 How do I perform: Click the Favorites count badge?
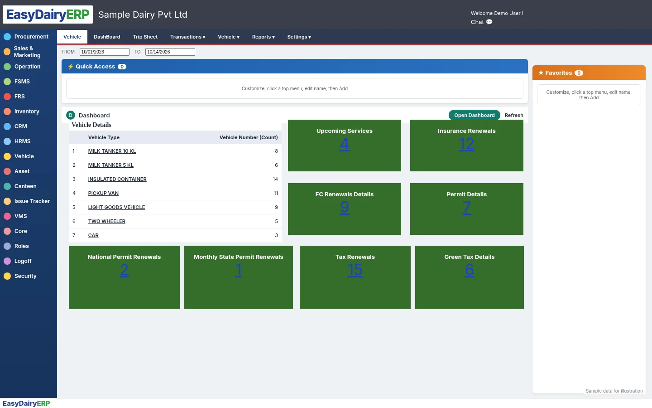(x=579, y=73)
